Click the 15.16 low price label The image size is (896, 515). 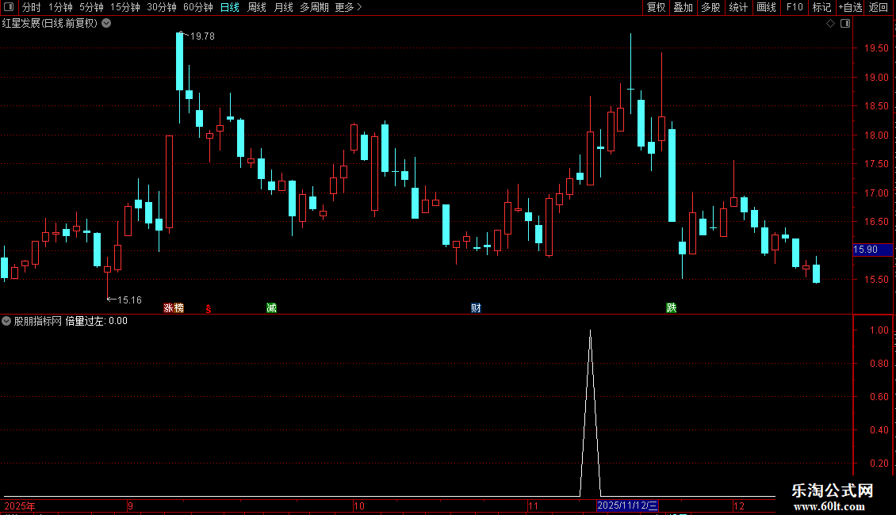[x=130, y=299]
